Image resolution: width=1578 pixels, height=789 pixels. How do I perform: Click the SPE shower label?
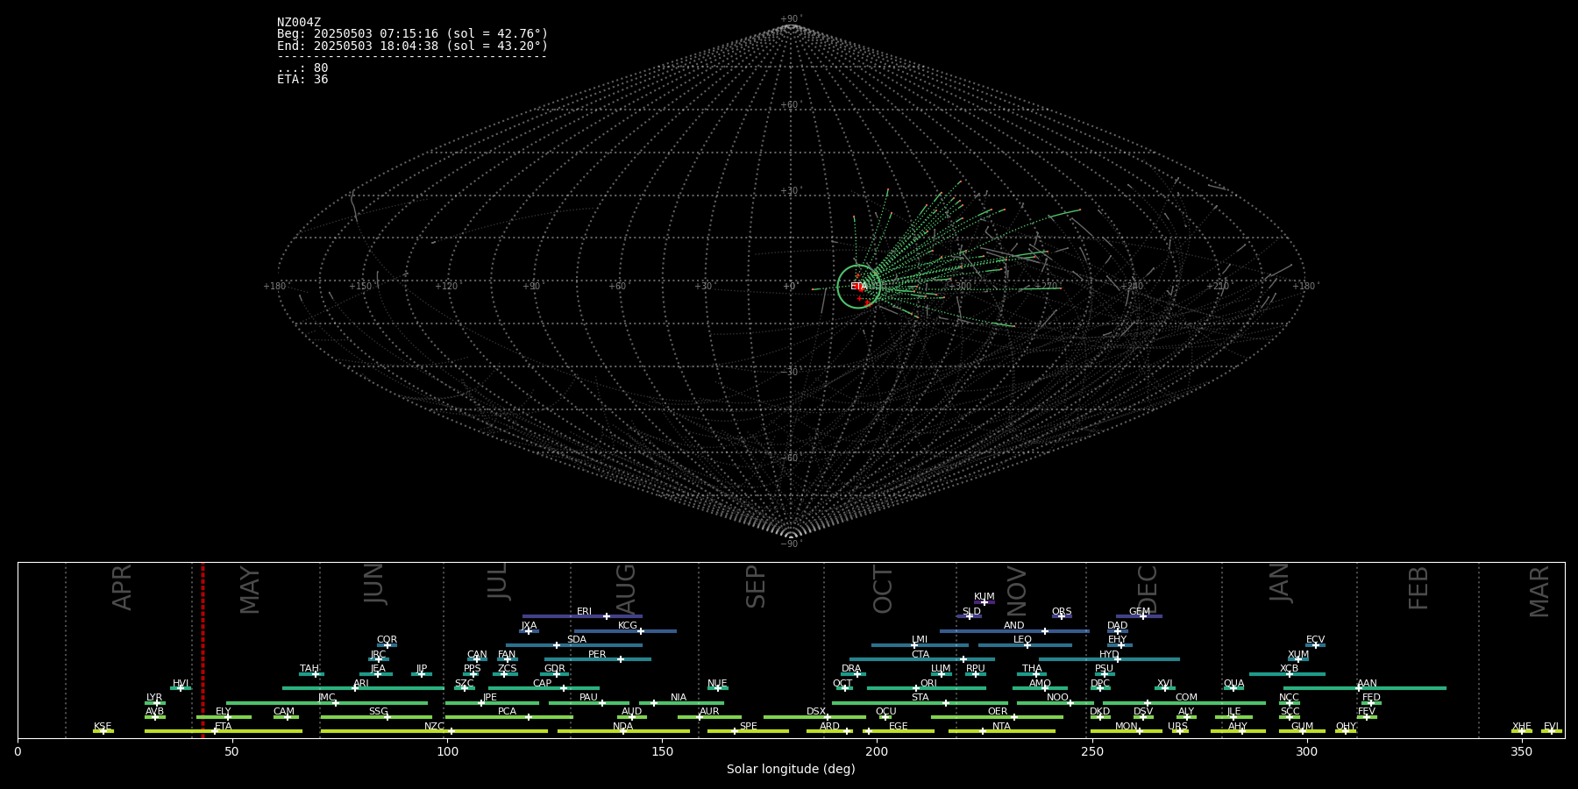coord(748,726)
